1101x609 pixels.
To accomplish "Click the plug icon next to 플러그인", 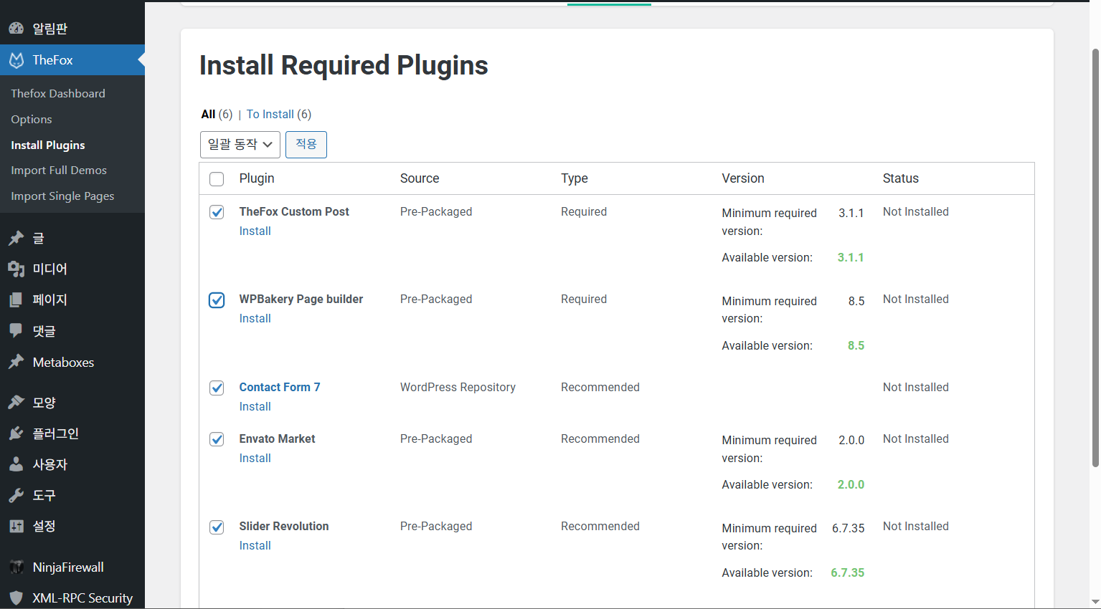I will coord(16,433).
